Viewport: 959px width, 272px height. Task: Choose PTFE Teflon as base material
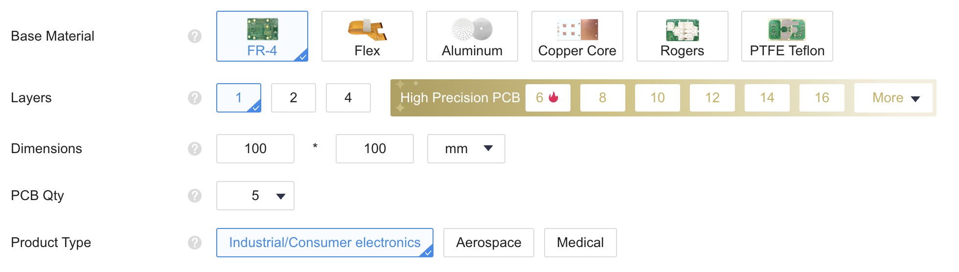click(787, 36)
